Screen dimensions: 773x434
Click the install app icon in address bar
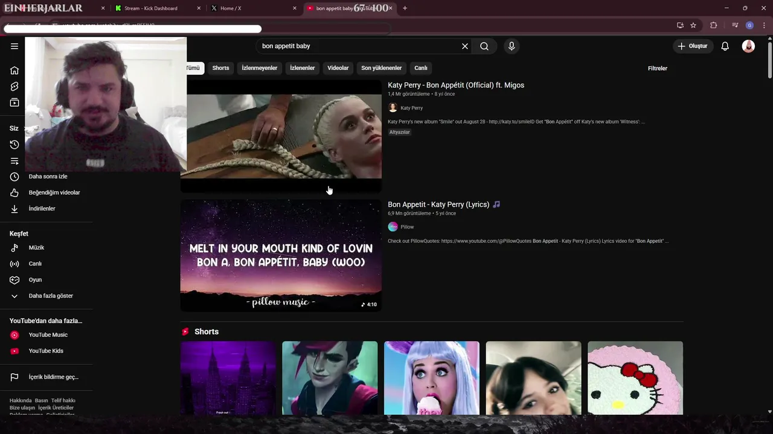coord(680,25)
